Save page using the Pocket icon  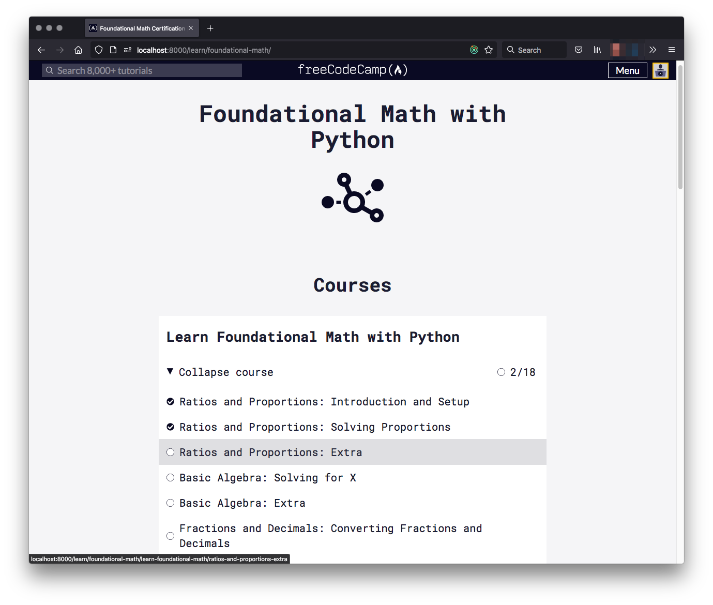[579, 50]
